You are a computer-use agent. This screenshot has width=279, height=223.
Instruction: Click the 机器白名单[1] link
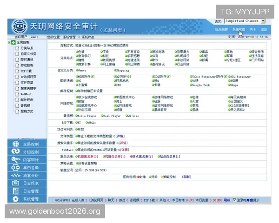(115, 157)
